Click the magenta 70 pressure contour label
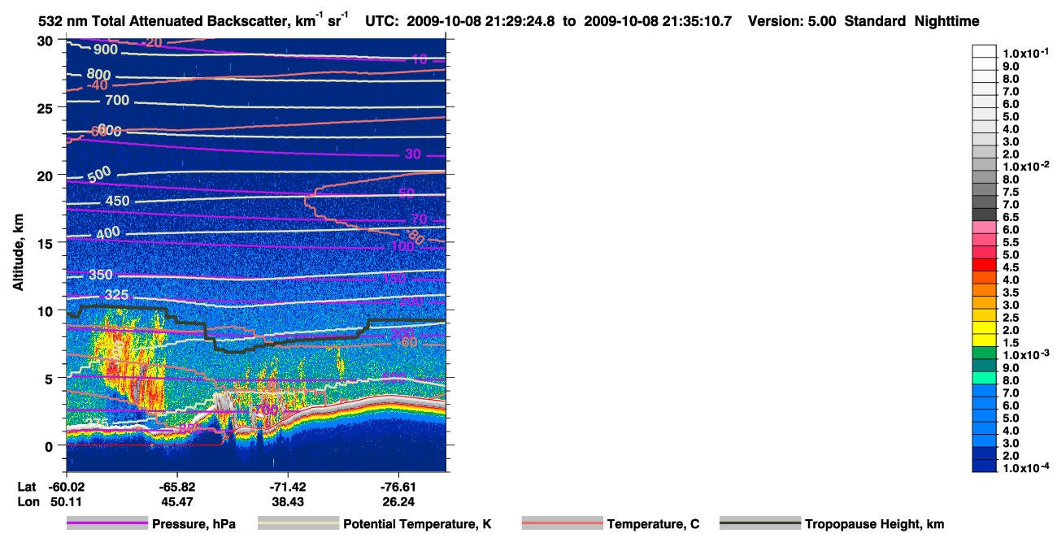 (419, 219)
